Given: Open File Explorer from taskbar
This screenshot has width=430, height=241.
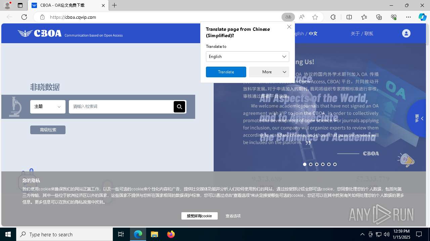Looking at the screenshot, I should pos(155,234).
